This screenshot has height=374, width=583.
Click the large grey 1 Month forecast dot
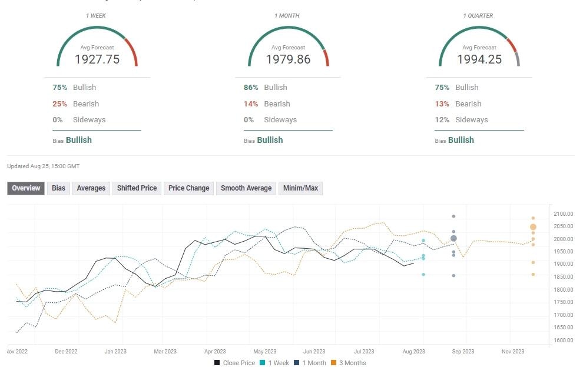pyautogui.click(x=453, y=238)
